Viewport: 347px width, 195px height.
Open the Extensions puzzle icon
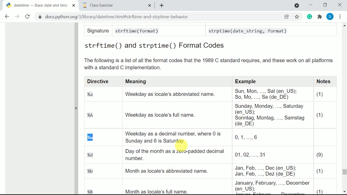pyautogui.click(x=320, y=17)
